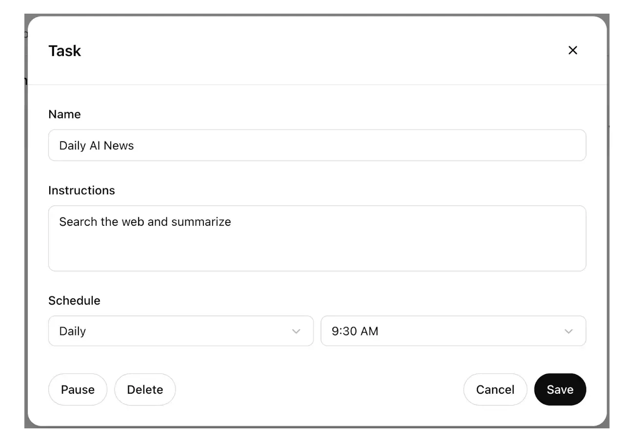Expand the 9:30 AM time selector
630x442 pixels.
point(453,331)
